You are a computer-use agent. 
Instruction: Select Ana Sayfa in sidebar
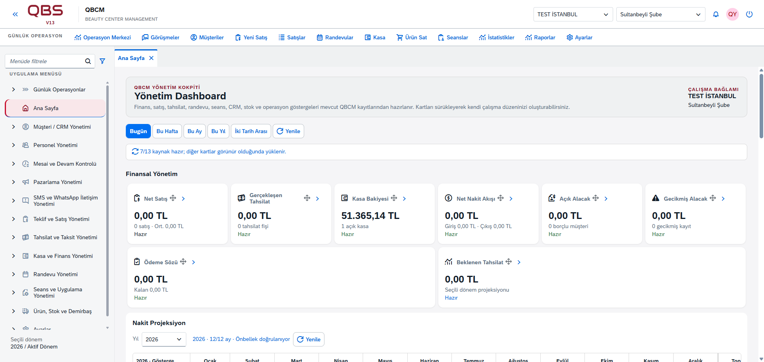[55, 108]
